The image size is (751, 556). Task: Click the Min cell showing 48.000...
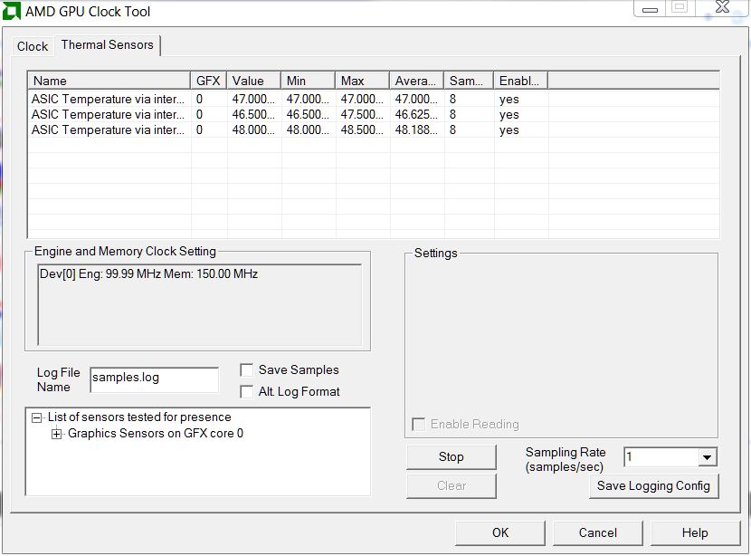(308, 129)
